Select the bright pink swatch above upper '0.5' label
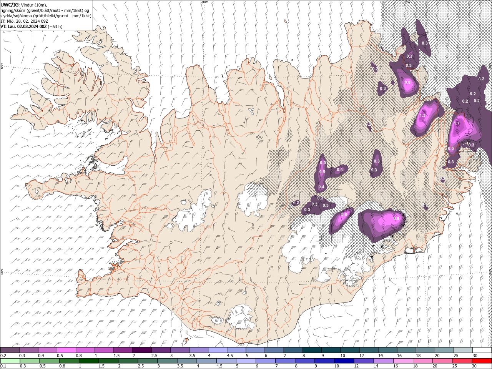The width and height of the screenshot is (492, 369). 66,350
